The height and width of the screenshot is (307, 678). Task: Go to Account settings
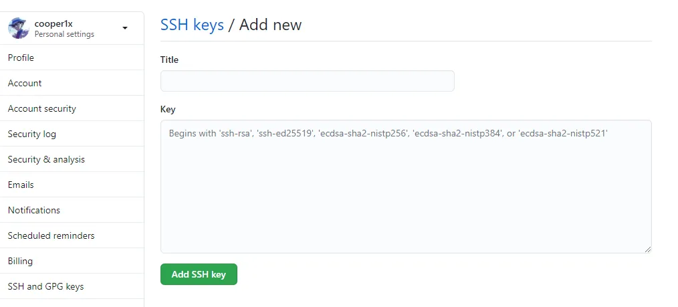pyautogui.click(x=25, y=83)
